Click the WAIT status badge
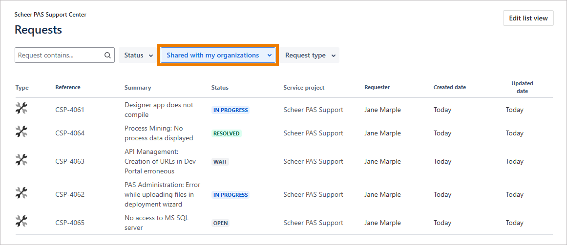This screenshot has height=245, width=567. (220, 162)
